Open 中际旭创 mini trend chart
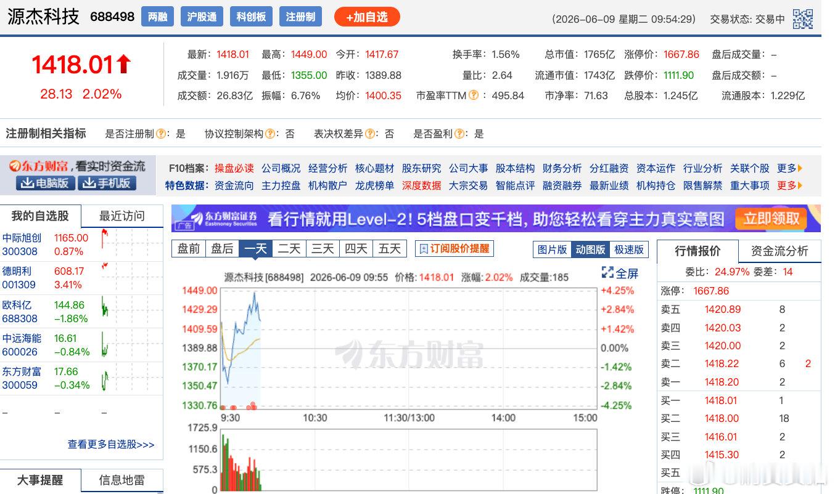The image size is (835, 494). (126, 245)
